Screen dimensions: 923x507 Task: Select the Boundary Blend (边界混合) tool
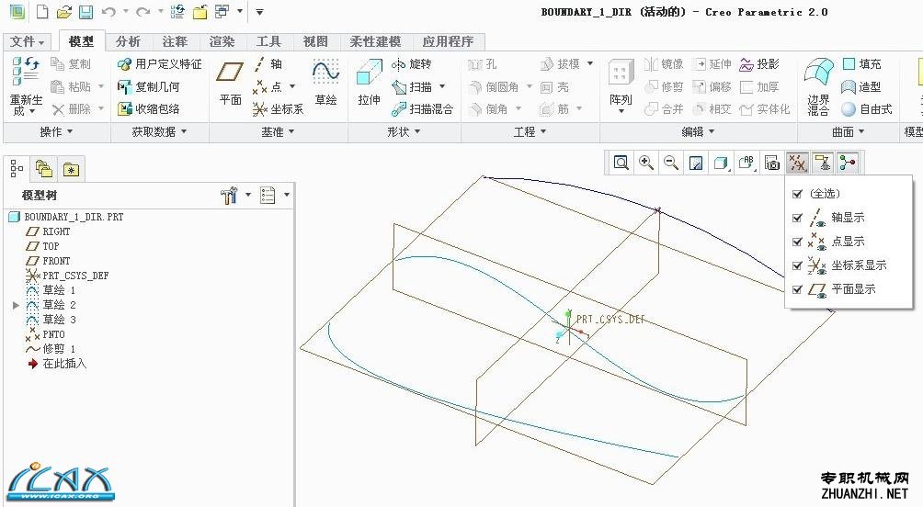tap(818, 86)
